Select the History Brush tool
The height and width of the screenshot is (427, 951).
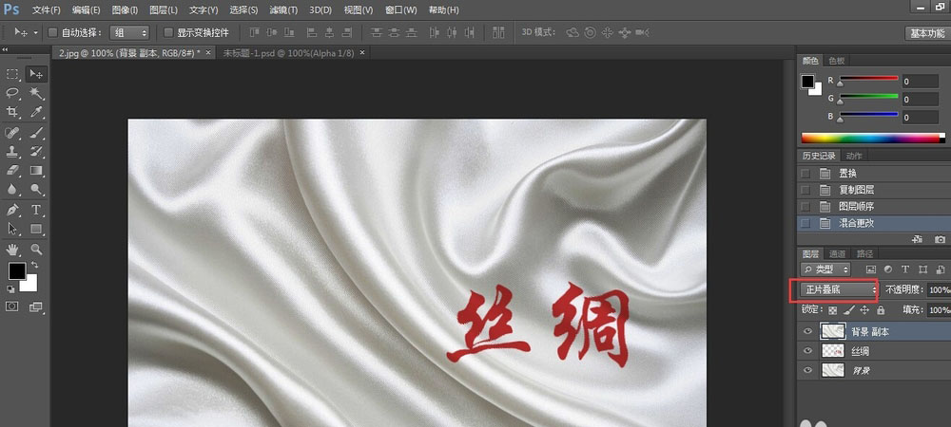(x=36, y=151)
